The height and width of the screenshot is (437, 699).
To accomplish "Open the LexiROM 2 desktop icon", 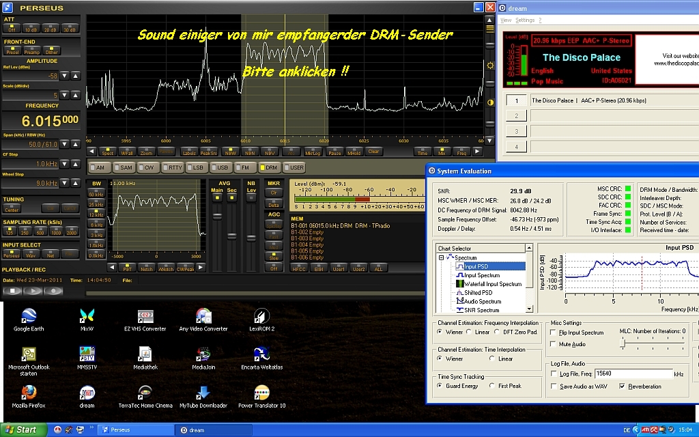I will (x=261, y=320).
